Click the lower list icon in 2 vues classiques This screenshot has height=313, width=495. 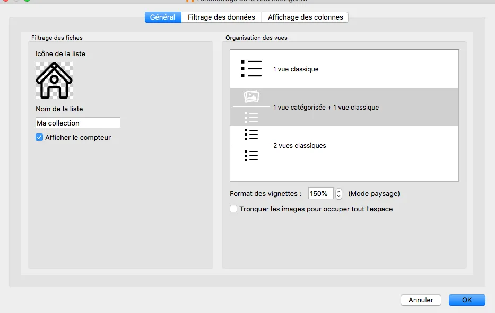coord(251,156)
